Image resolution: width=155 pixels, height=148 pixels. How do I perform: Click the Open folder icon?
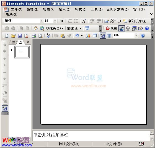point(13,36)
